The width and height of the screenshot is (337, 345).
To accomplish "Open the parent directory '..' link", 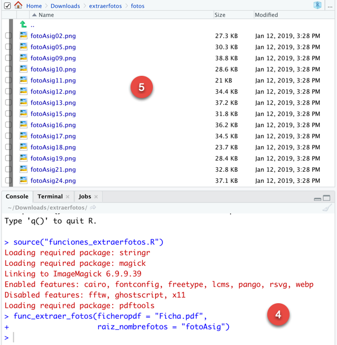I will point(32,26).
